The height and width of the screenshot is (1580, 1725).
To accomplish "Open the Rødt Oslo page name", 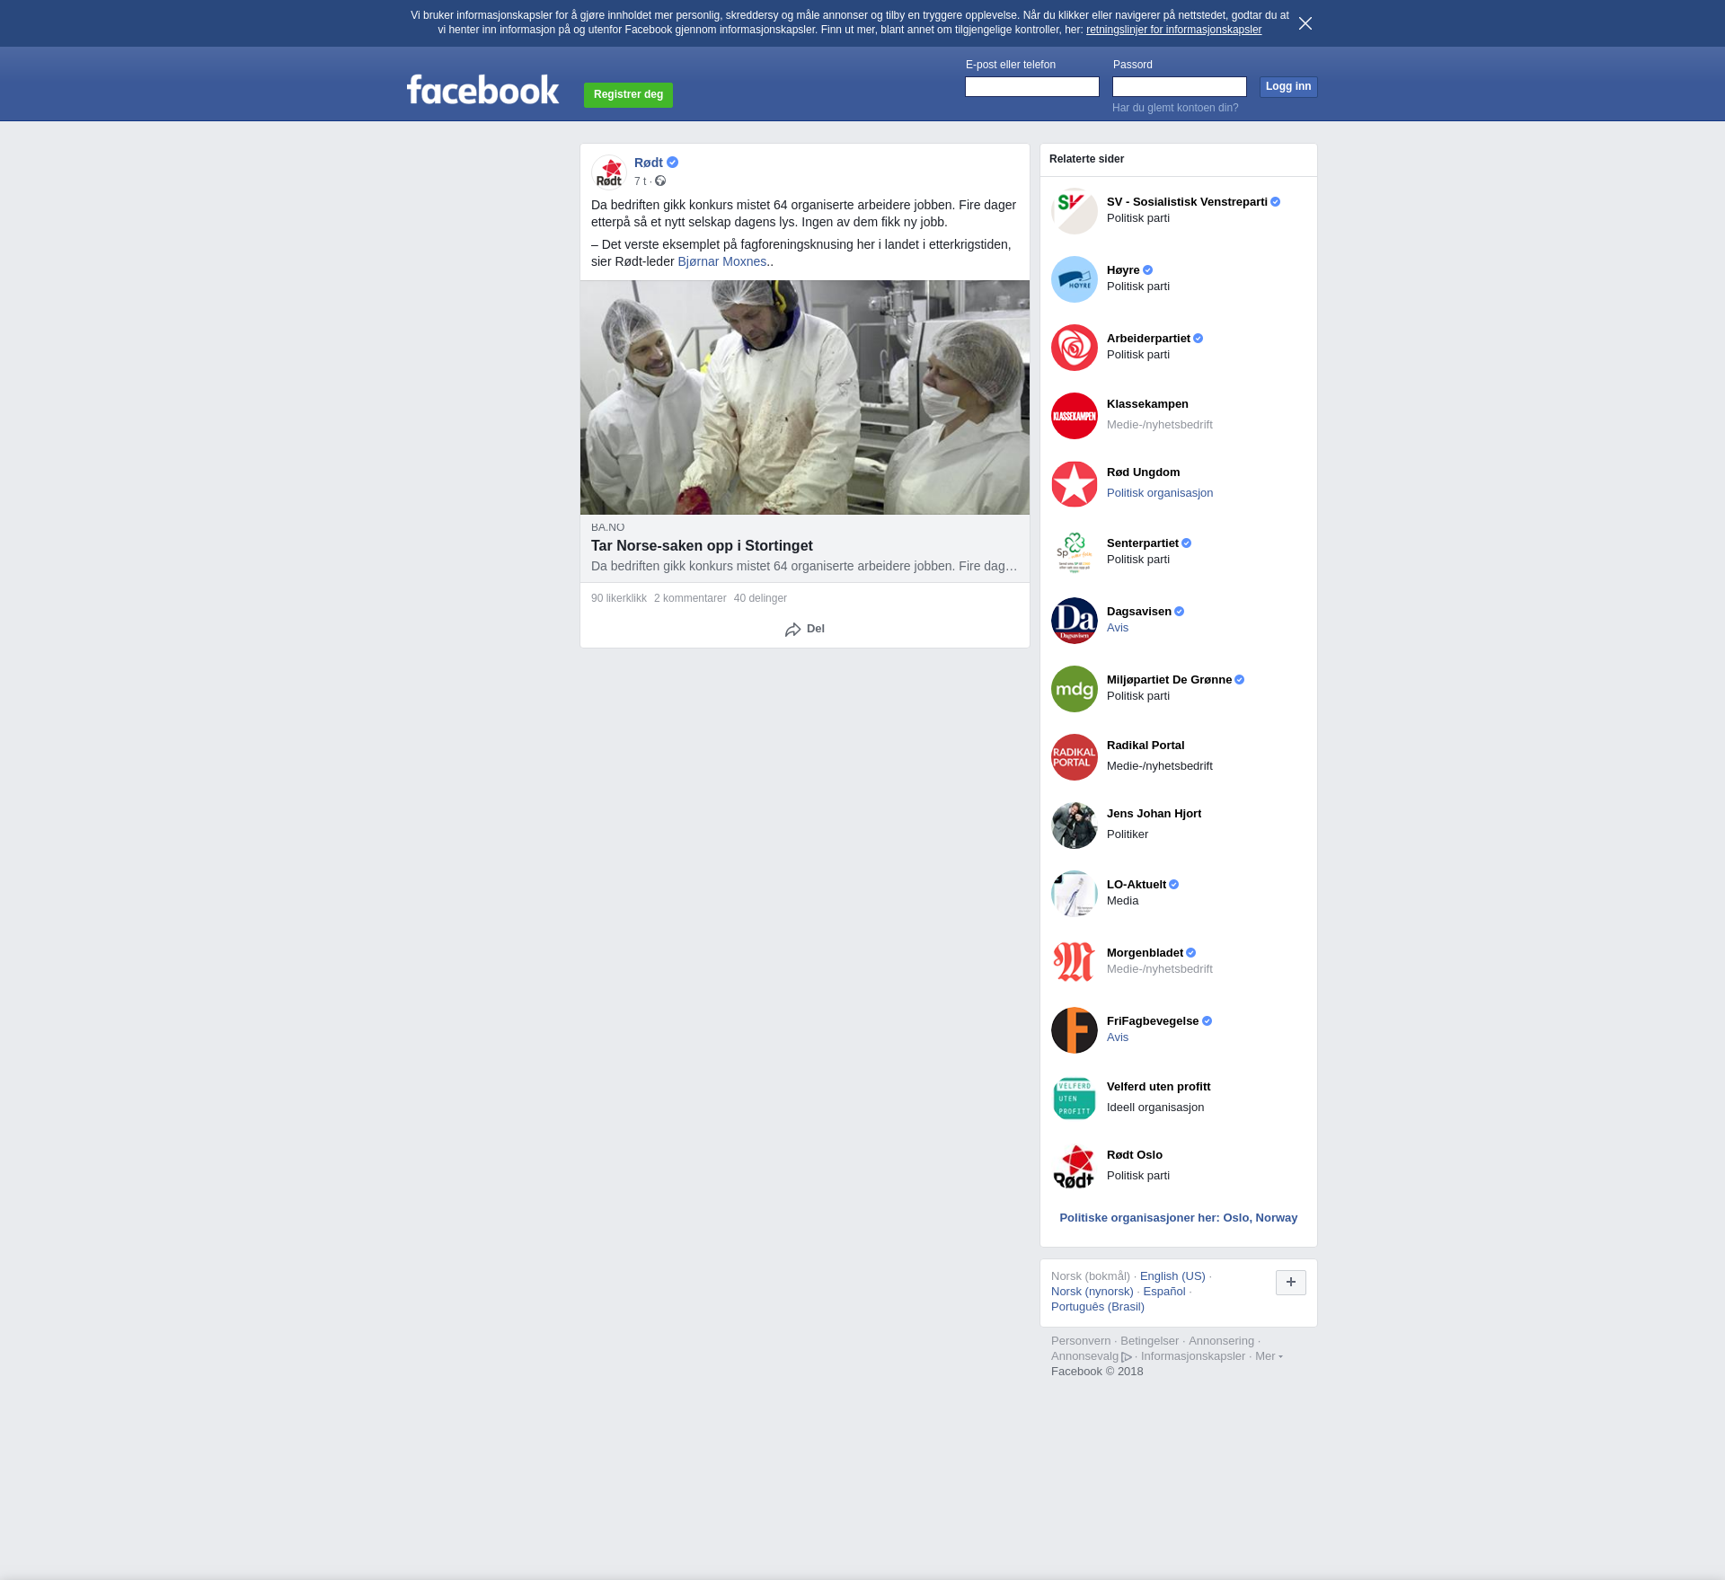I will [1135, 1155].
